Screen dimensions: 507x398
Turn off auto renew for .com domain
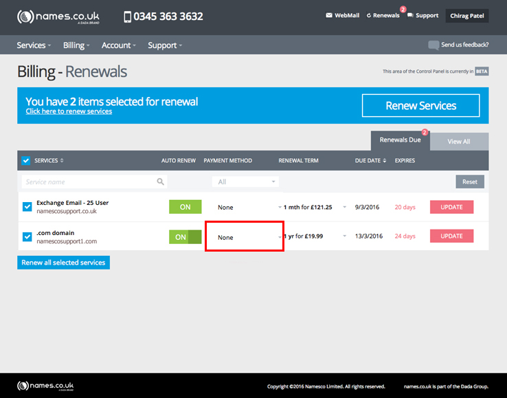tap(185, 237)
